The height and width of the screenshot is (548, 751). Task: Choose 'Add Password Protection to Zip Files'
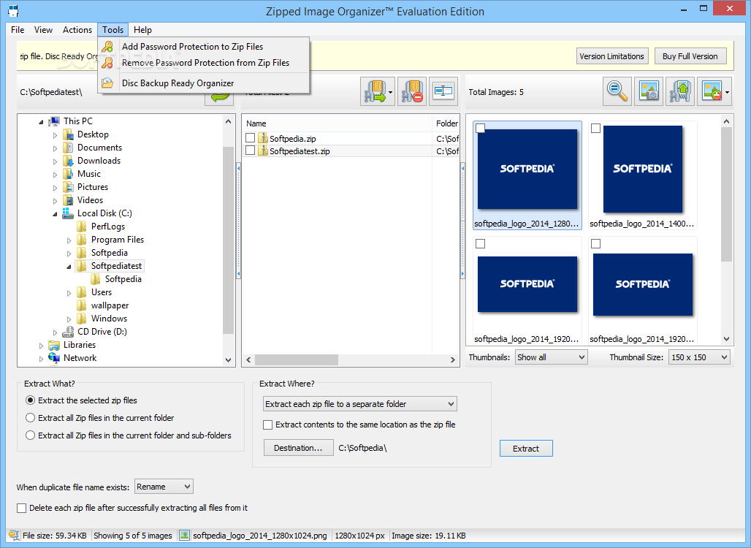(204, 47)
